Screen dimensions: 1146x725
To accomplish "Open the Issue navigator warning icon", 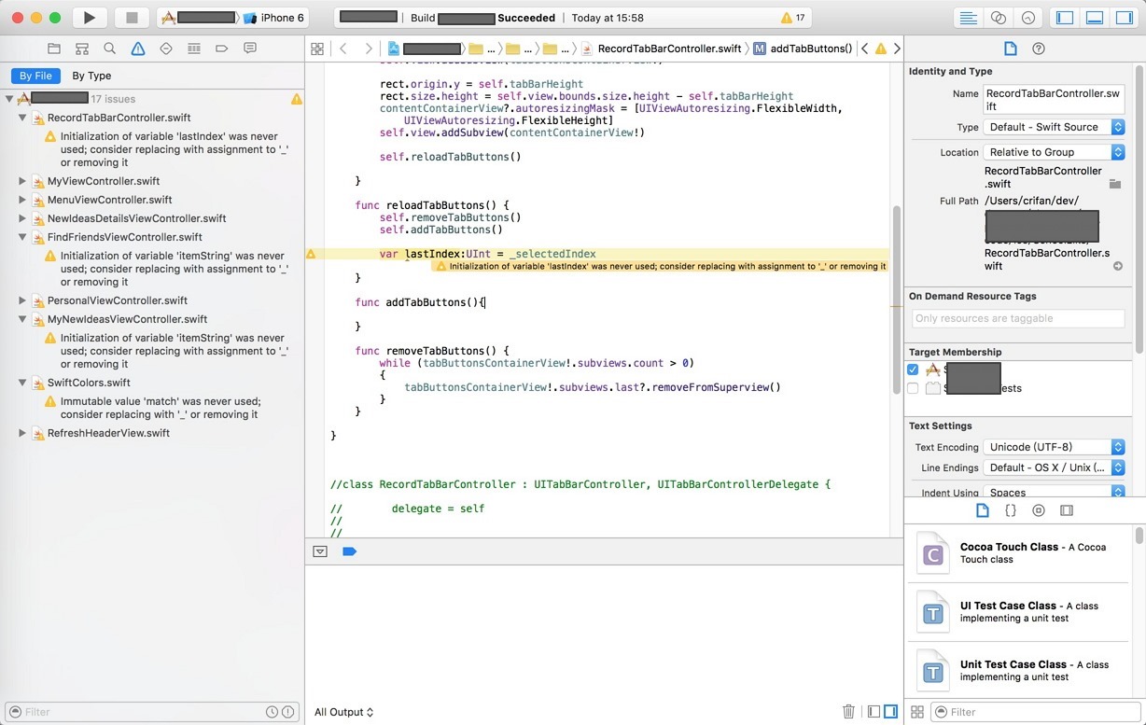I will [138, 49].
